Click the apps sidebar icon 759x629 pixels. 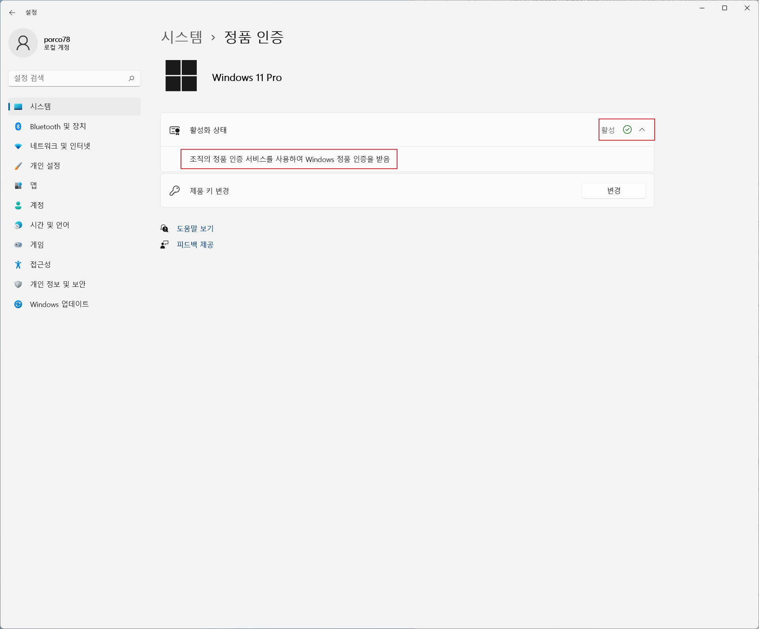[18, 186]
